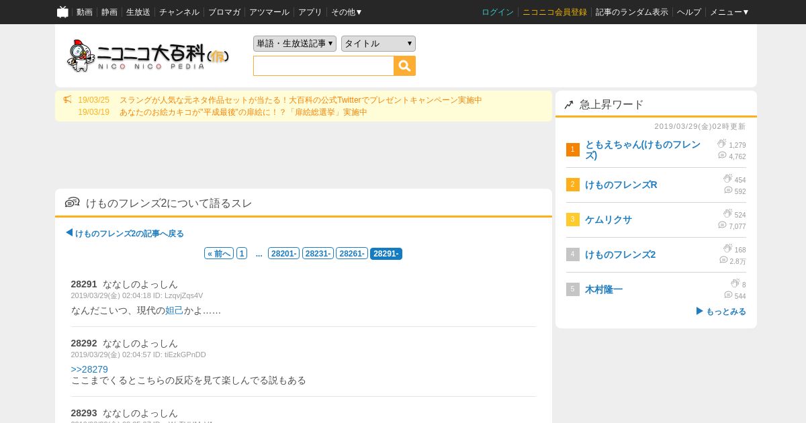Click post number 28293

(x=84, y=413)
